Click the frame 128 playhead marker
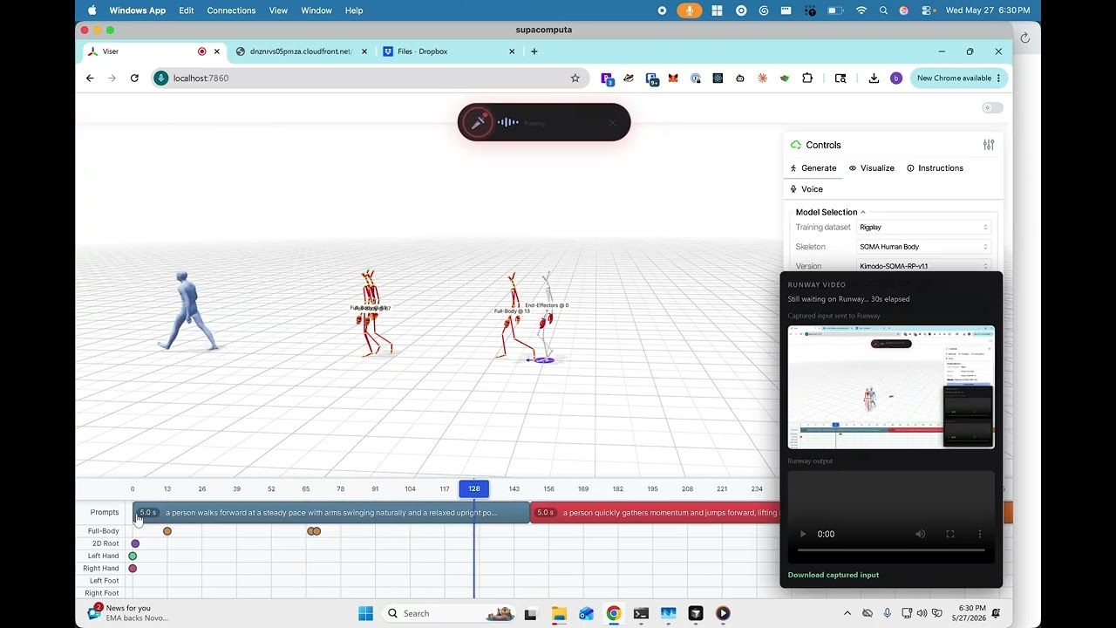This screenshot has height=628, width=1116. [473, 488]
